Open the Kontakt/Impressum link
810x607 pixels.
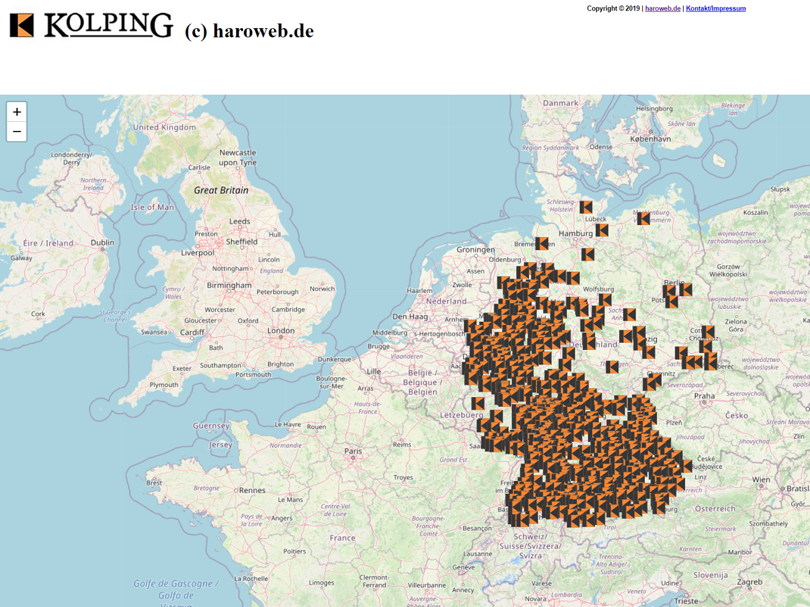[x=715, y=9]
